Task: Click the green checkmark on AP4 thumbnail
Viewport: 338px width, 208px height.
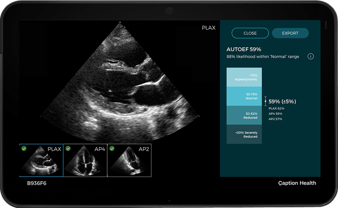Action: coord(68,149)
